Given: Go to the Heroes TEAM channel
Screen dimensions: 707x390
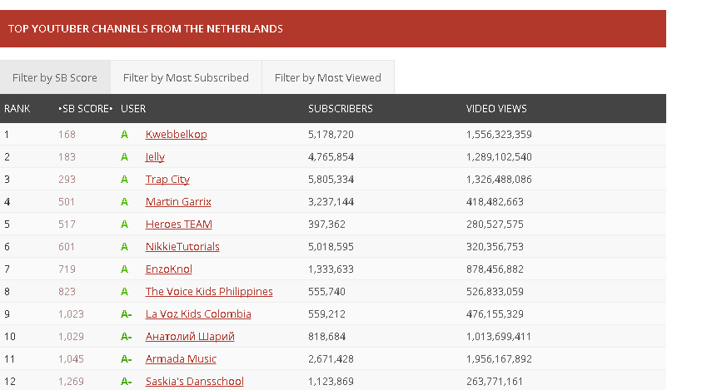Looking at the screenshot, I should (x=178, y=225).
